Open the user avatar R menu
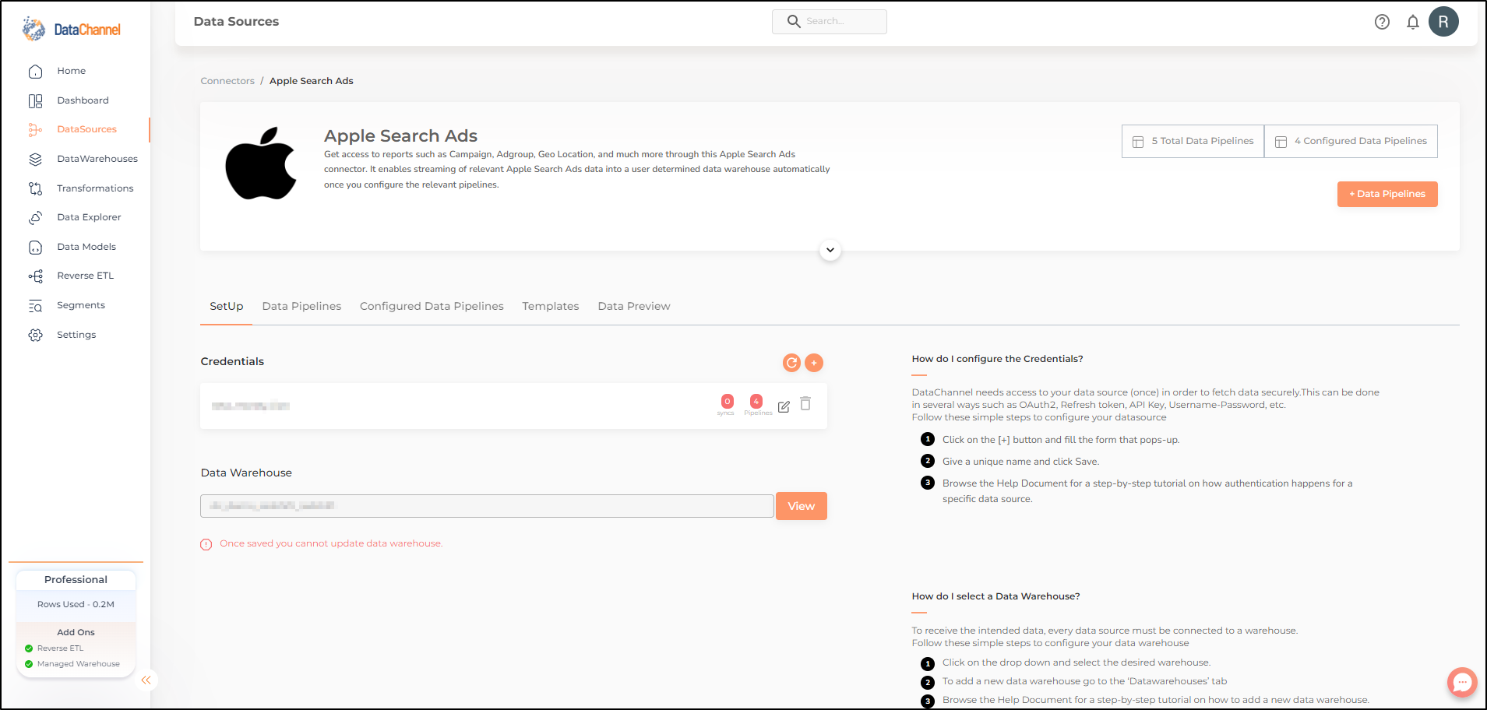1487x710 pixels. pos(1443,22)
